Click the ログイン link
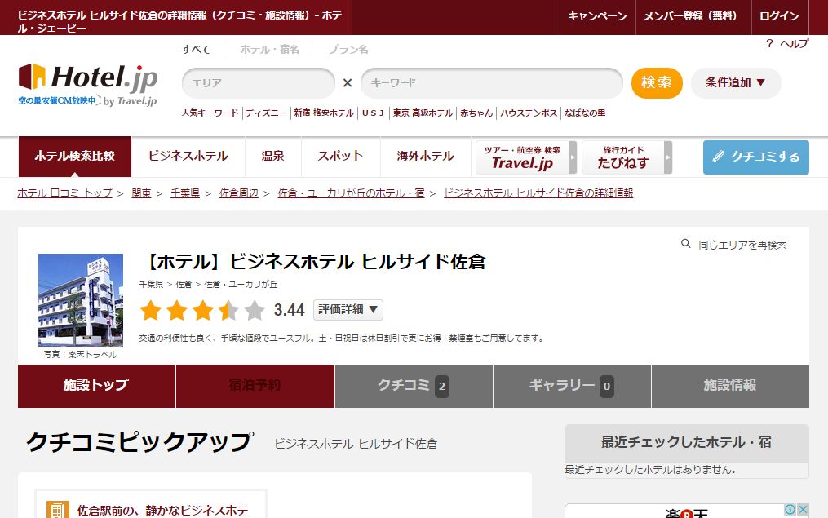Screen dimensions: 828x518 pyautogui.click(x=779, y=16)
